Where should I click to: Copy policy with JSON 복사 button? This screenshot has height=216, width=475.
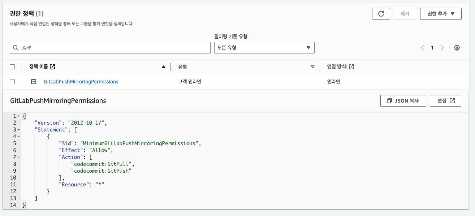[x=403, y=101]
